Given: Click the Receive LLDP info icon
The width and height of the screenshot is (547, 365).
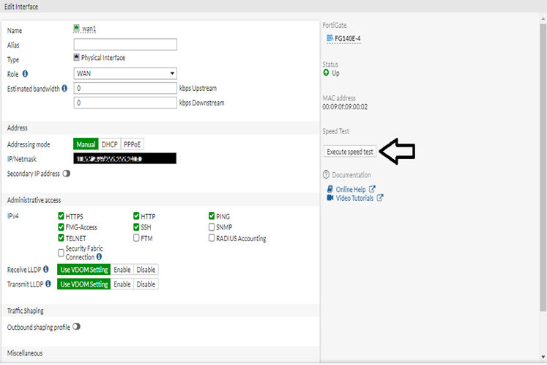Looking at the screenshot, I should tap(46, 270).
